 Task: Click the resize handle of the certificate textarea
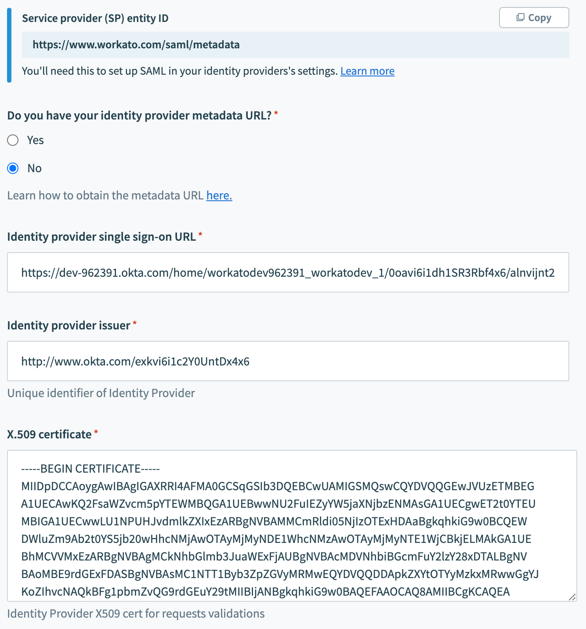(572, 597)
